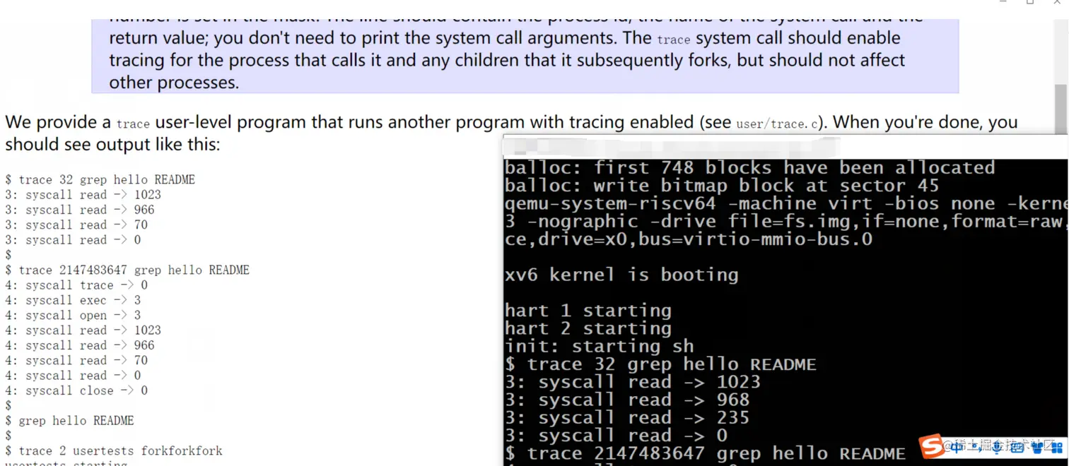
Task: Click line '4: syscall read -> 1023'
Action: pyautogui.click(x=83, y=330)
